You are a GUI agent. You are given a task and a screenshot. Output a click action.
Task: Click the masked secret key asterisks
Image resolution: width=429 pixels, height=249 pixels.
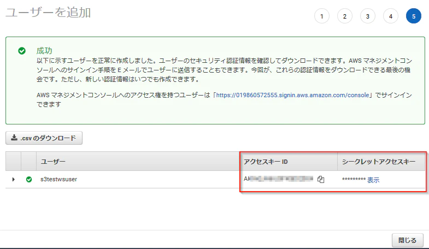354,179
